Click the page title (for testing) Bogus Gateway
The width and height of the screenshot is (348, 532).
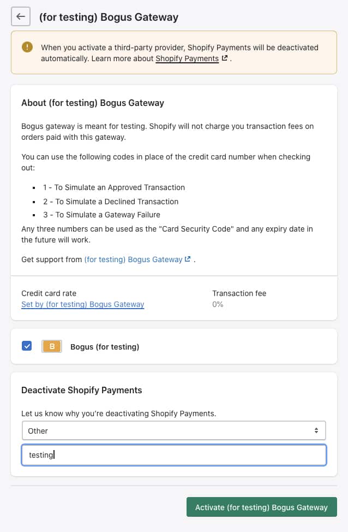[109, 17]
